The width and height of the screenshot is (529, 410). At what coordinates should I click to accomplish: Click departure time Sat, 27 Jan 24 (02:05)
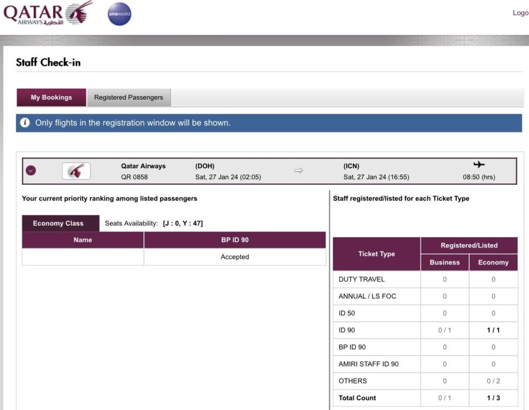click(228, 177)
